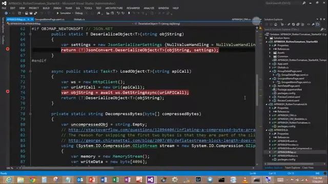
Task: Open the BUILD menu
Action: pyautogui.click(x=46, y=8)
